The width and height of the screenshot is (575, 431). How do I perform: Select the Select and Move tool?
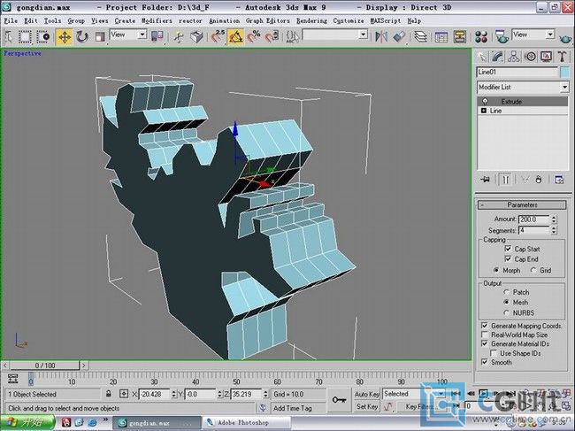coord(65,37)
